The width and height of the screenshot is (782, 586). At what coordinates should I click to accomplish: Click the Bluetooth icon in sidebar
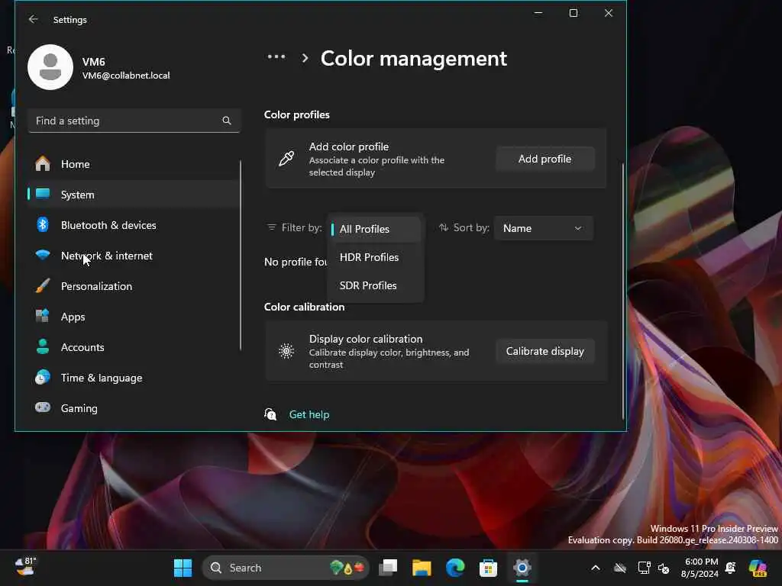tap(43, 225)
